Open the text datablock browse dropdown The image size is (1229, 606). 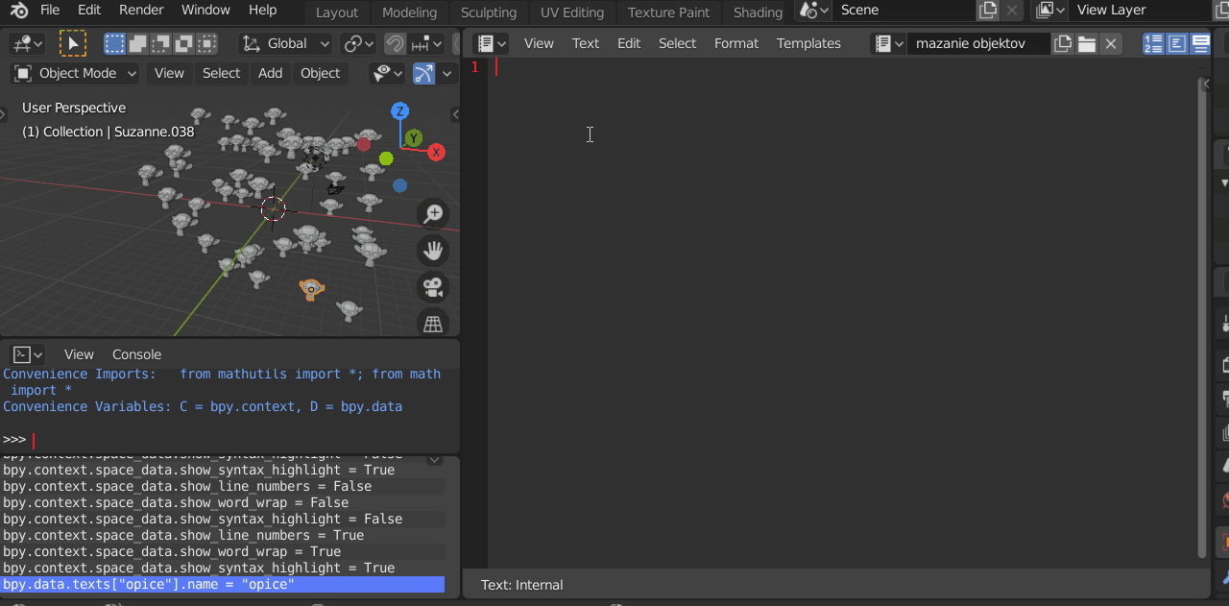click(x=889, y=43)
